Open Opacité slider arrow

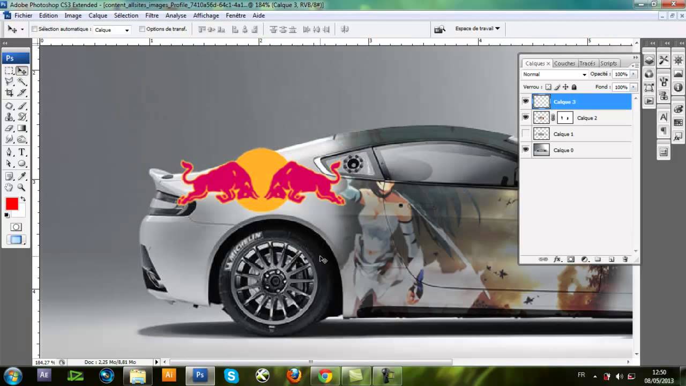click(x=633, y=75)
